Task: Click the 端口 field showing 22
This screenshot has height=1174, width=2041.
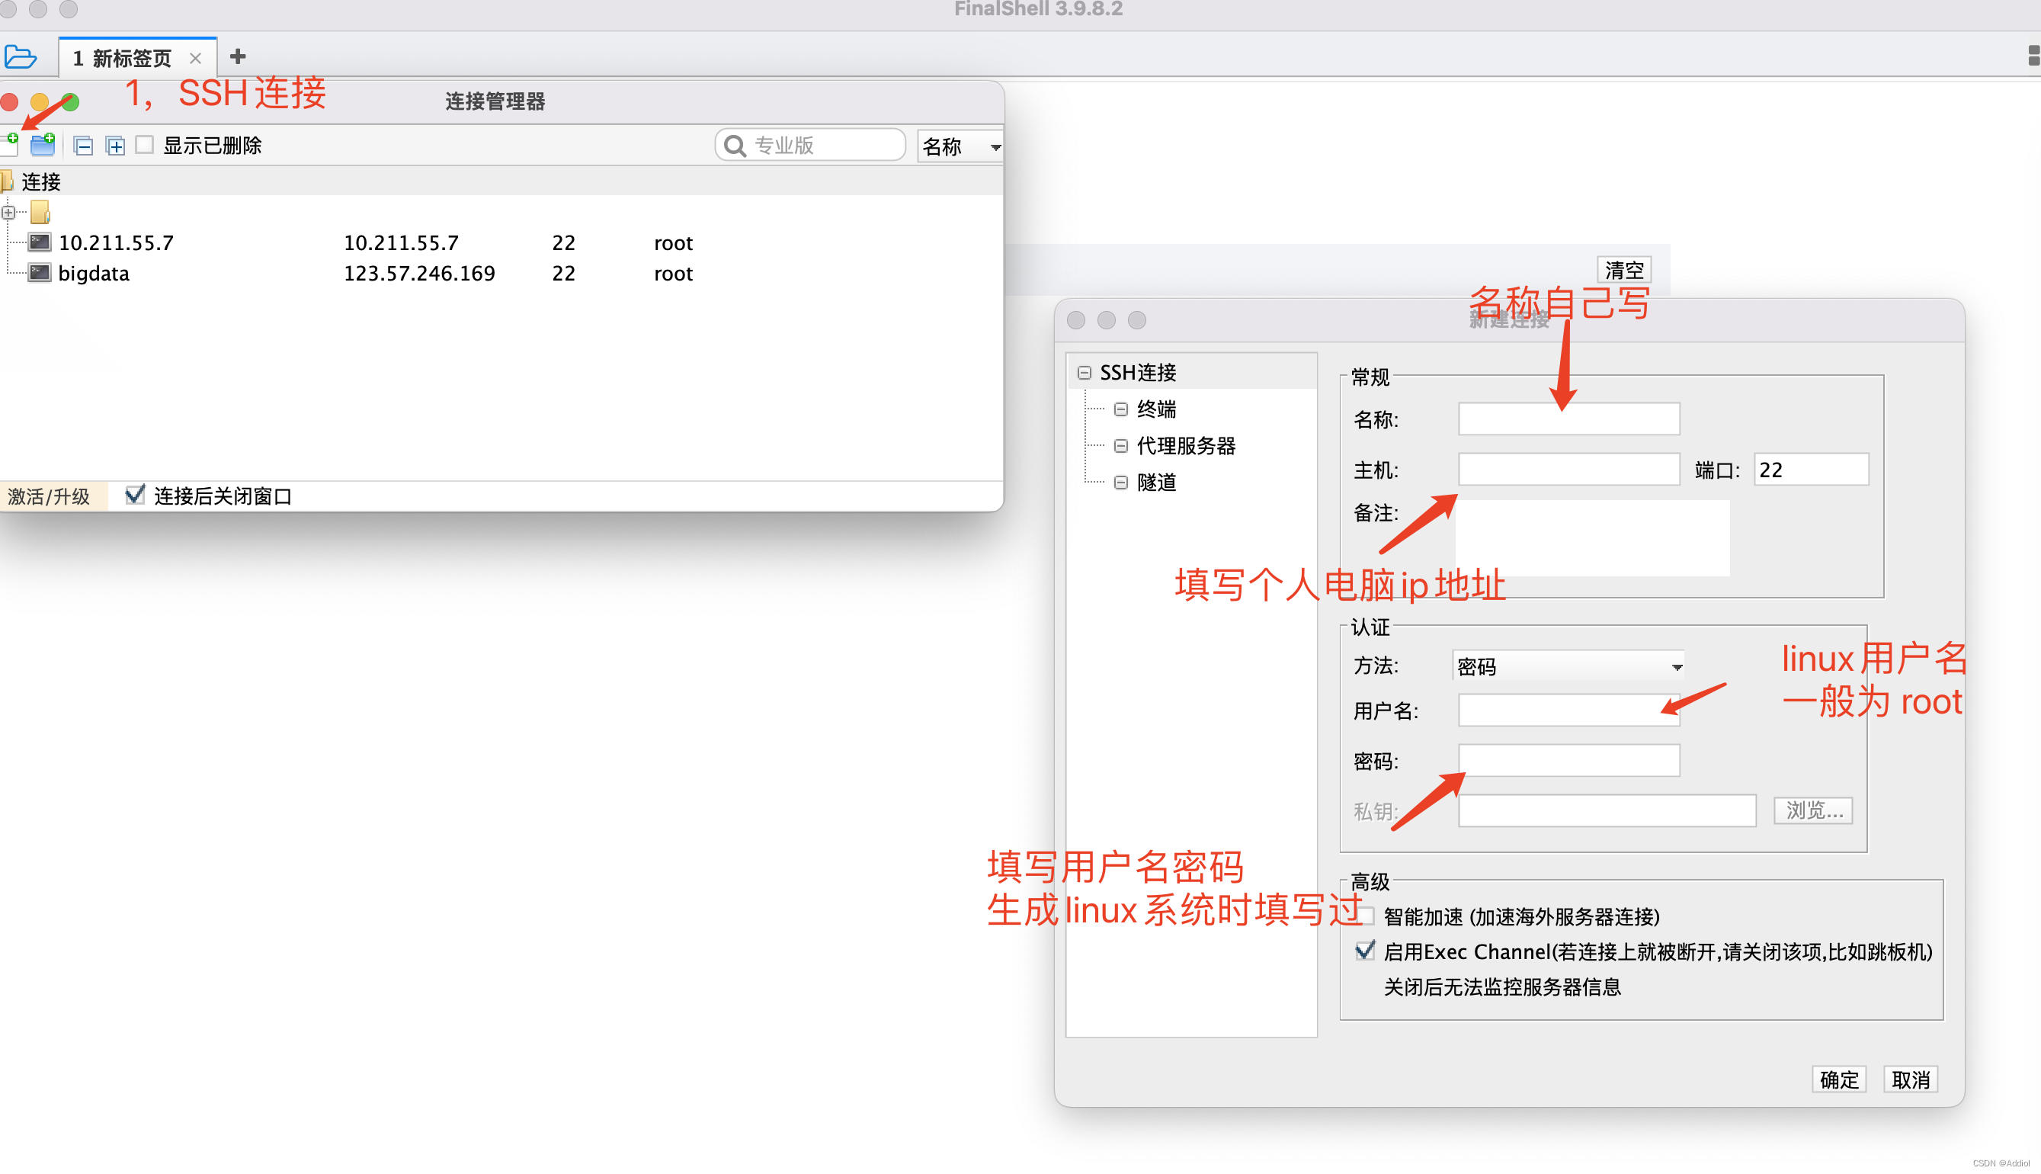Action: coord(1811,470)
